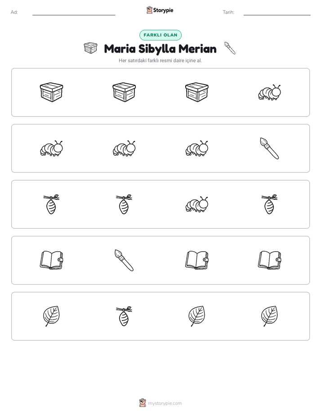Click the last cocoon in the third row
Image resolution: width=321 pixels, height=416 pixels.
(x=269, y=204)
